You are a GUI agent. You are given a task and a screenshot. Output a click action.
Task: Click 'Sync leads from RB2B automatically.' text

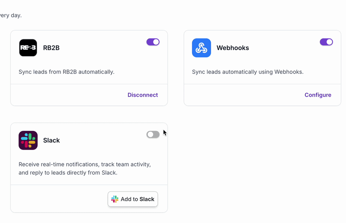(x=67, y=72)
